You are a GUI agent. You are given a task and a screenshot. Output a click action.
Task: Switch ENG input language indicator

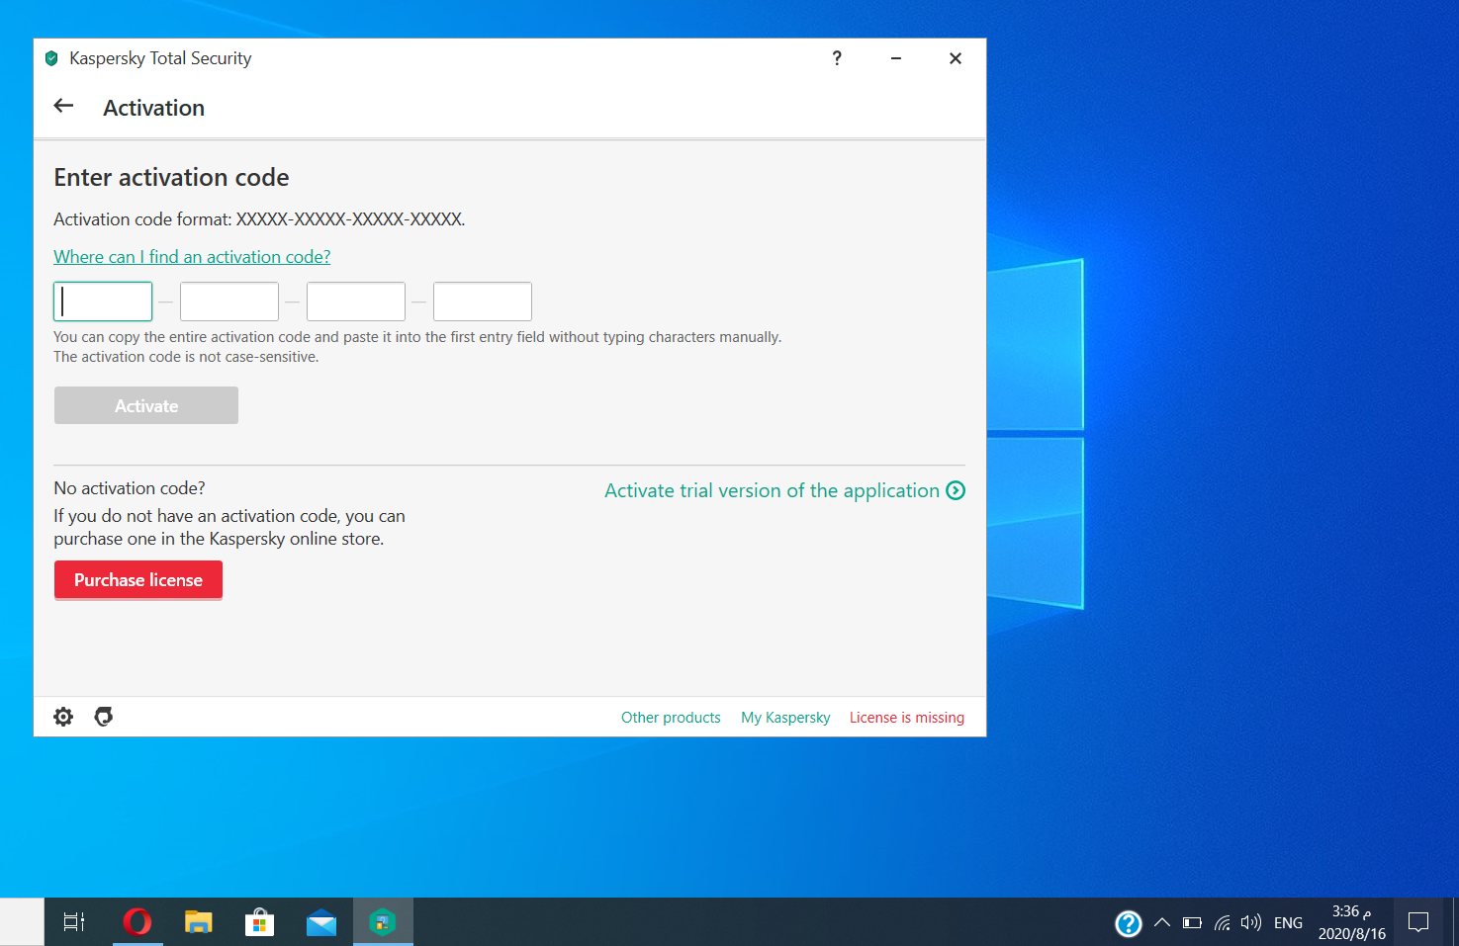coord(1288,922)
